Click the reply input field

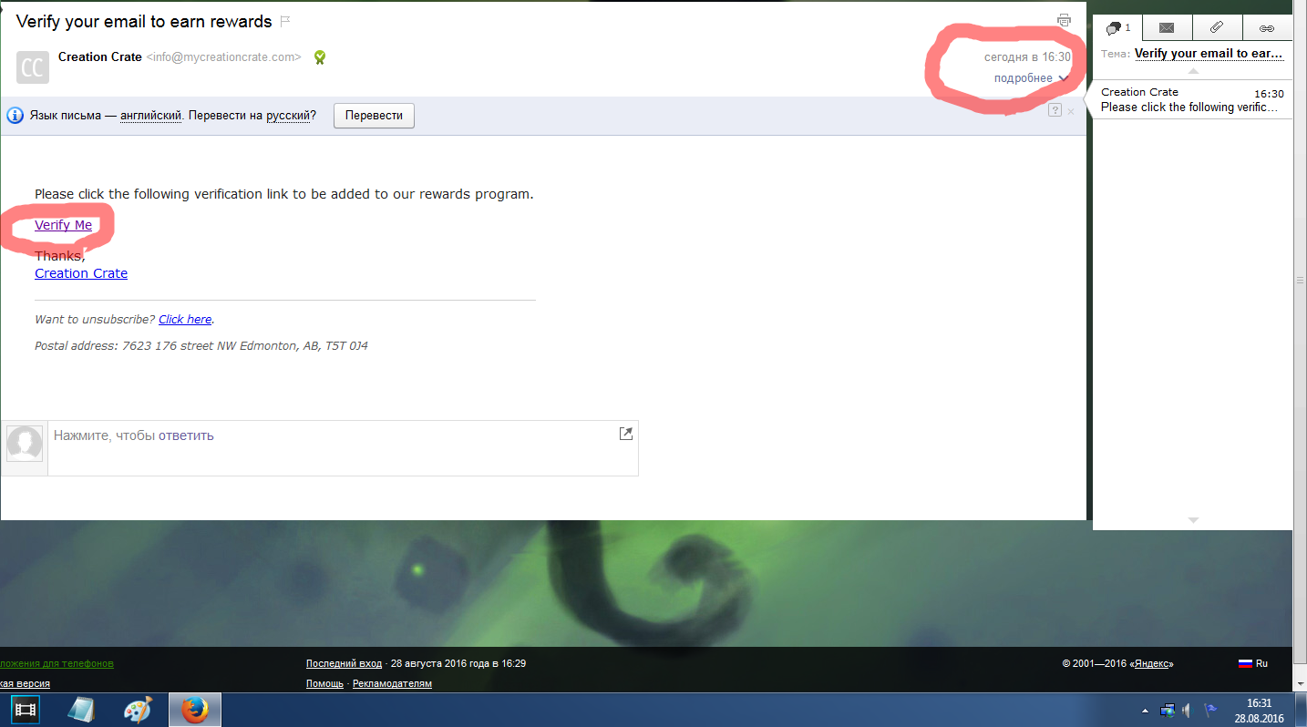pyautogui.click(x=343, y=447)
